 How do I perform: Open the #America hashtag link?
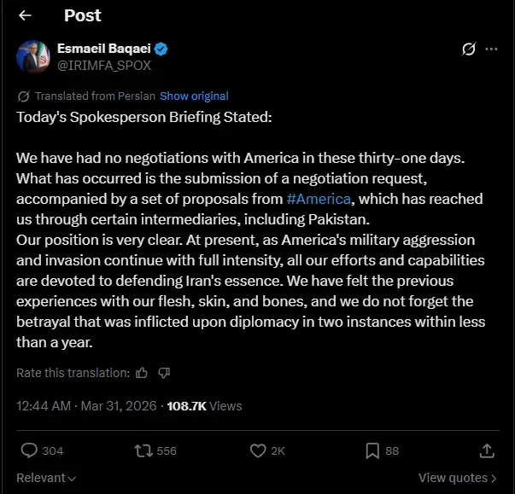click(x=319, y=198)
